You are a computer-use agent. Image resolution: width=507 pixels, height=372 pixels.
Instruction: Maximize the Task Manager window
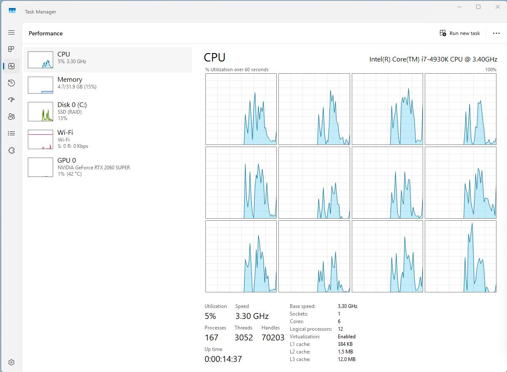coord(478,7)
